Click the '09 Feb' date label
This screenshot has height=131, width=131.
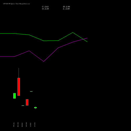(x=22, y=125)
